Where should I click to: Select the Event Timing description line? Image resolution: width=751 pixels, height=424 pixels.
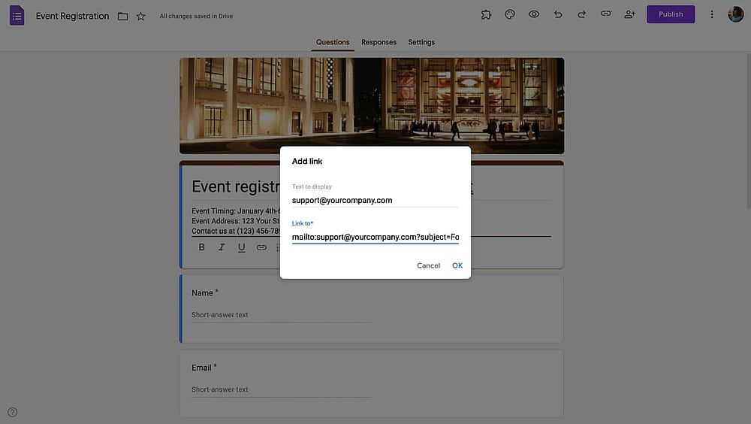pyautogui.click(x=236, y=211)
